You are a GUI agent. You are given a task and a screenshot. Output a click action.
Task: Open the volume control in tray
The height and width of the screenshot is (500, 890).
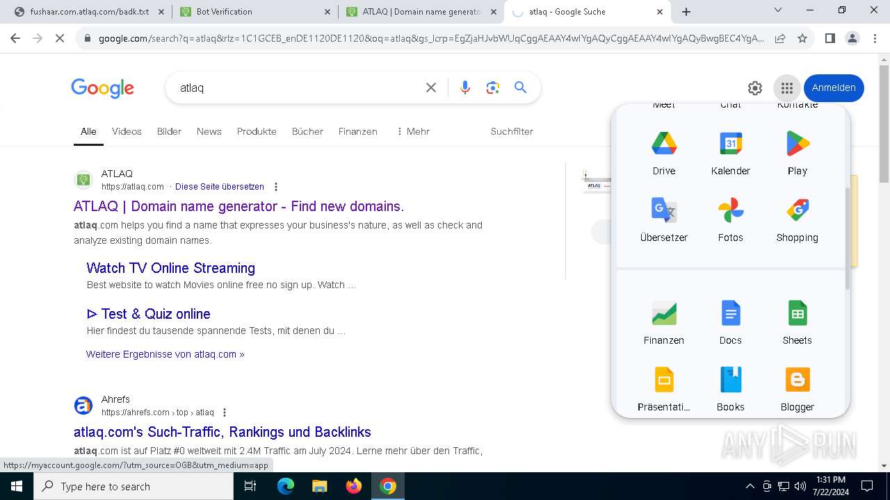click(x=800, y=486)
